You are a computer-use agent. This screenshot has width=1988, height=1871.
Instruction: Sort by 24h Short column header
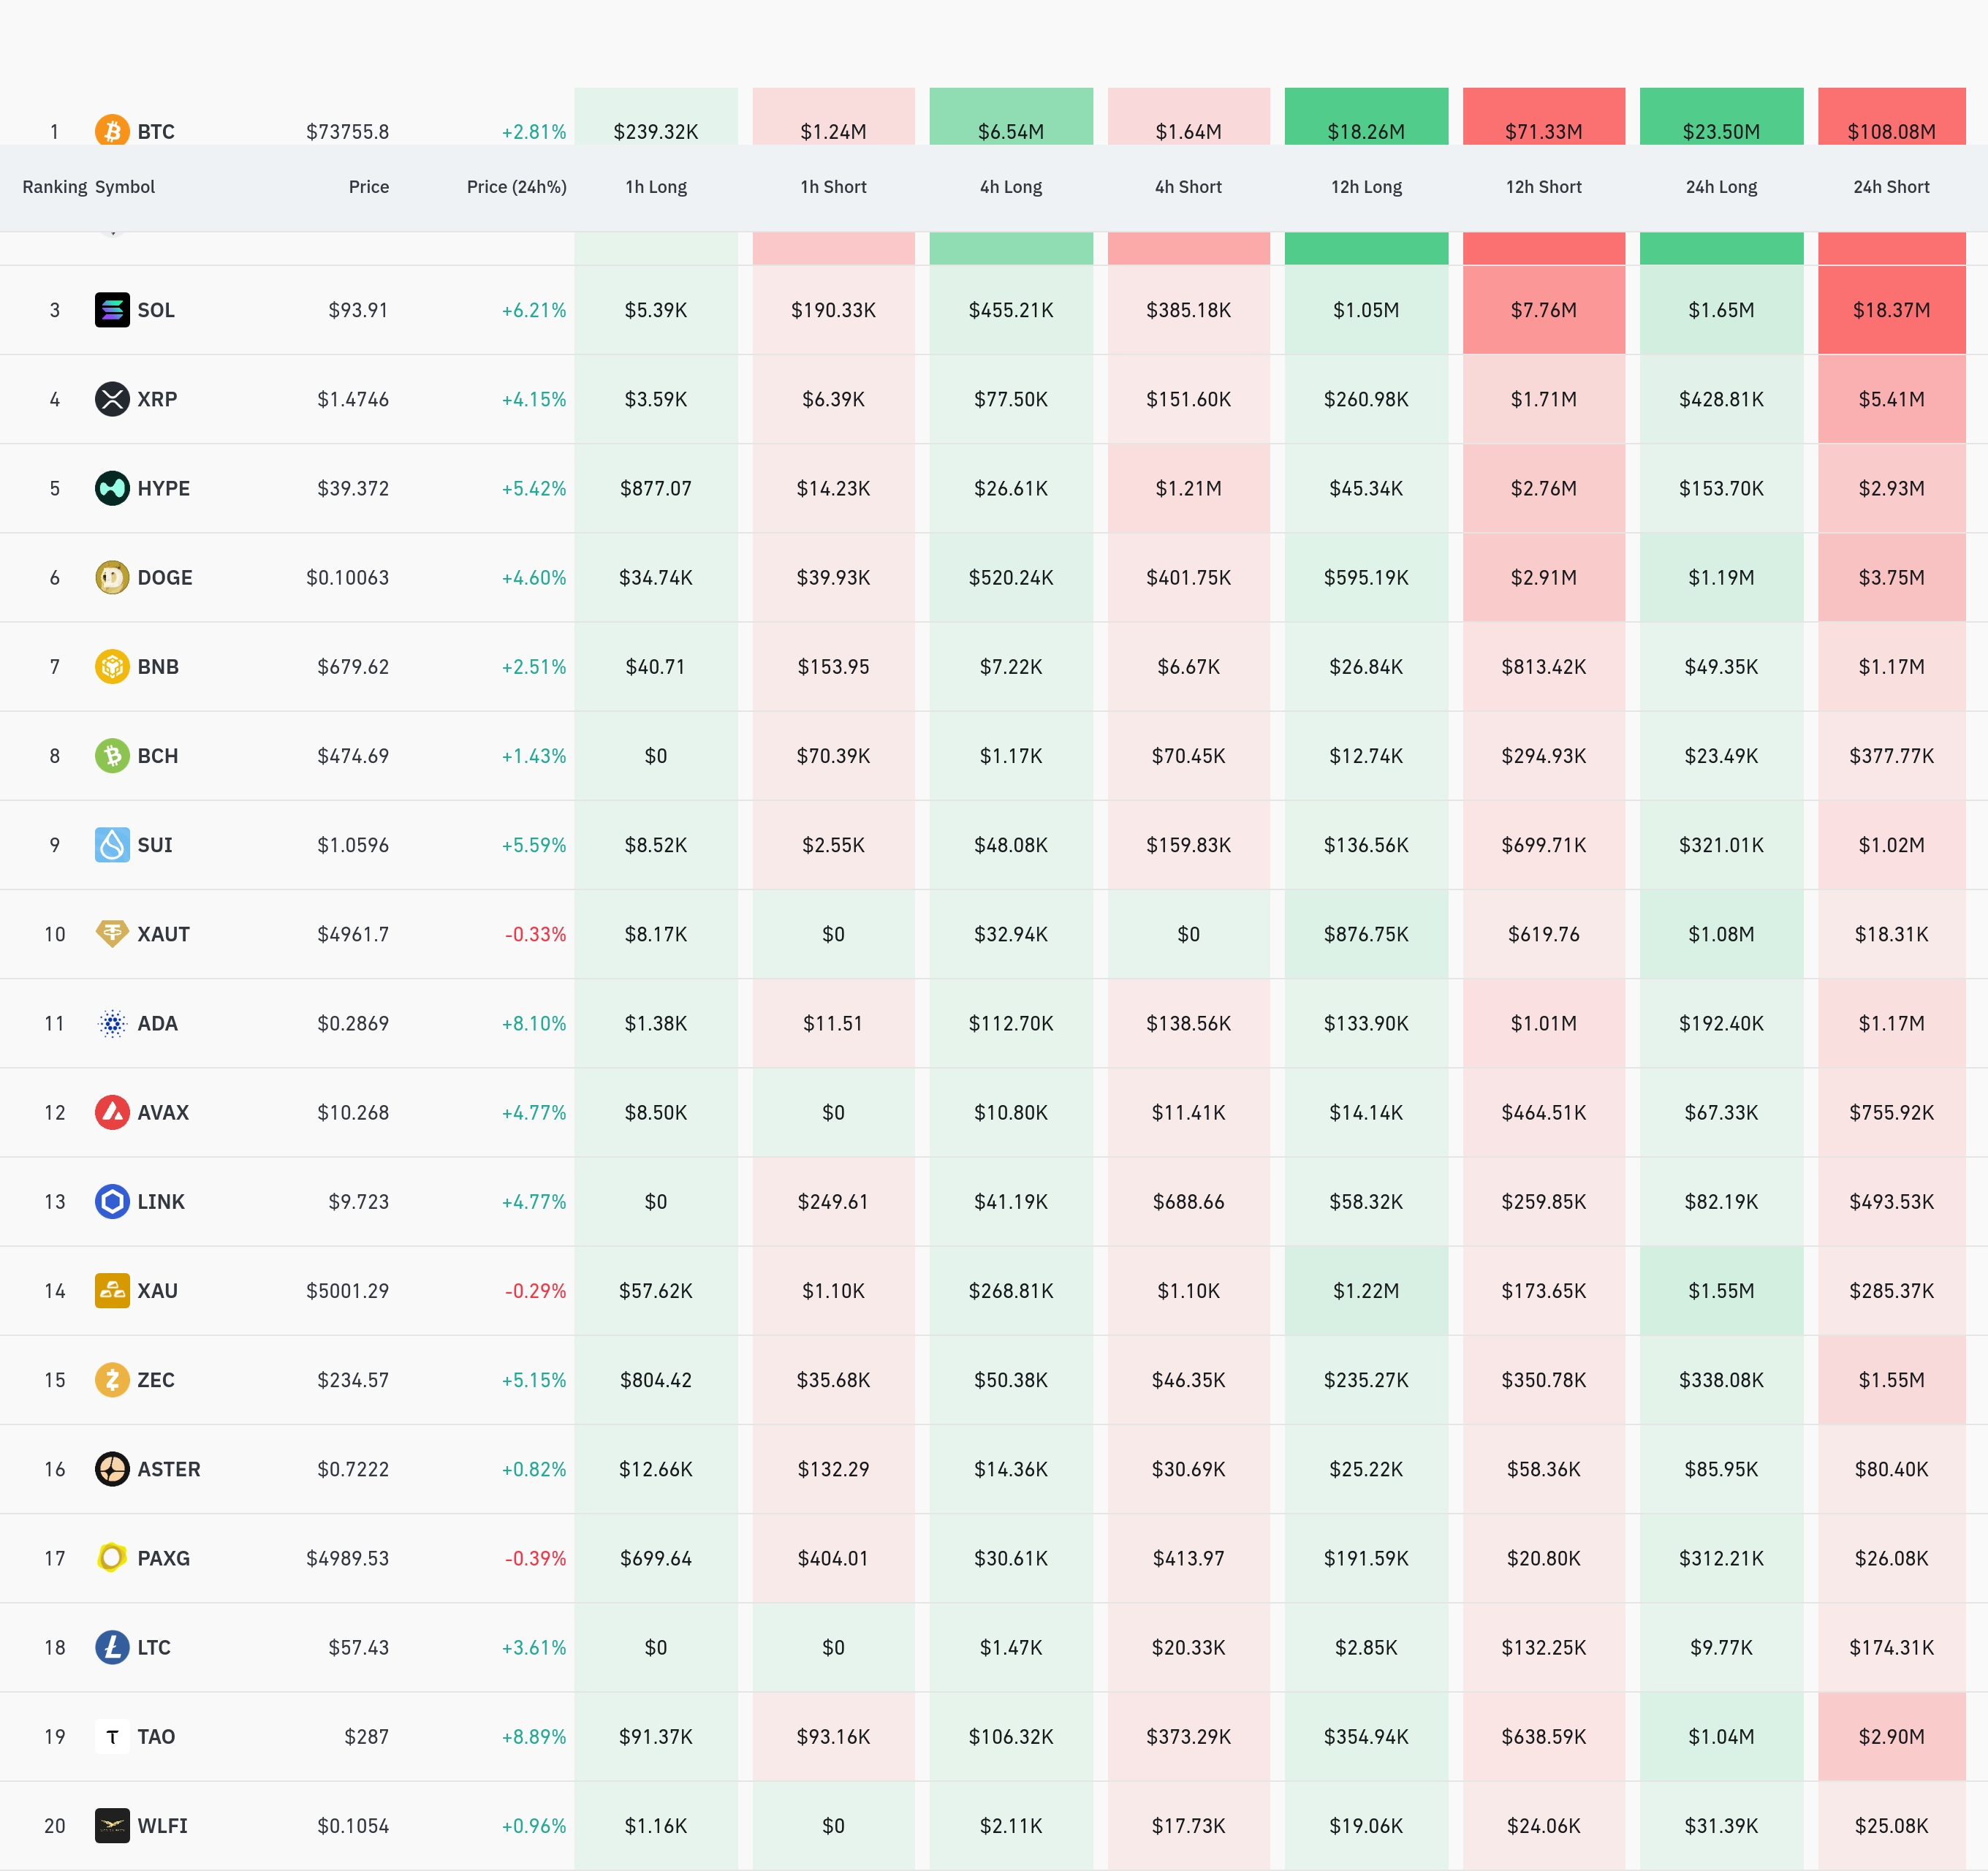1891,187
